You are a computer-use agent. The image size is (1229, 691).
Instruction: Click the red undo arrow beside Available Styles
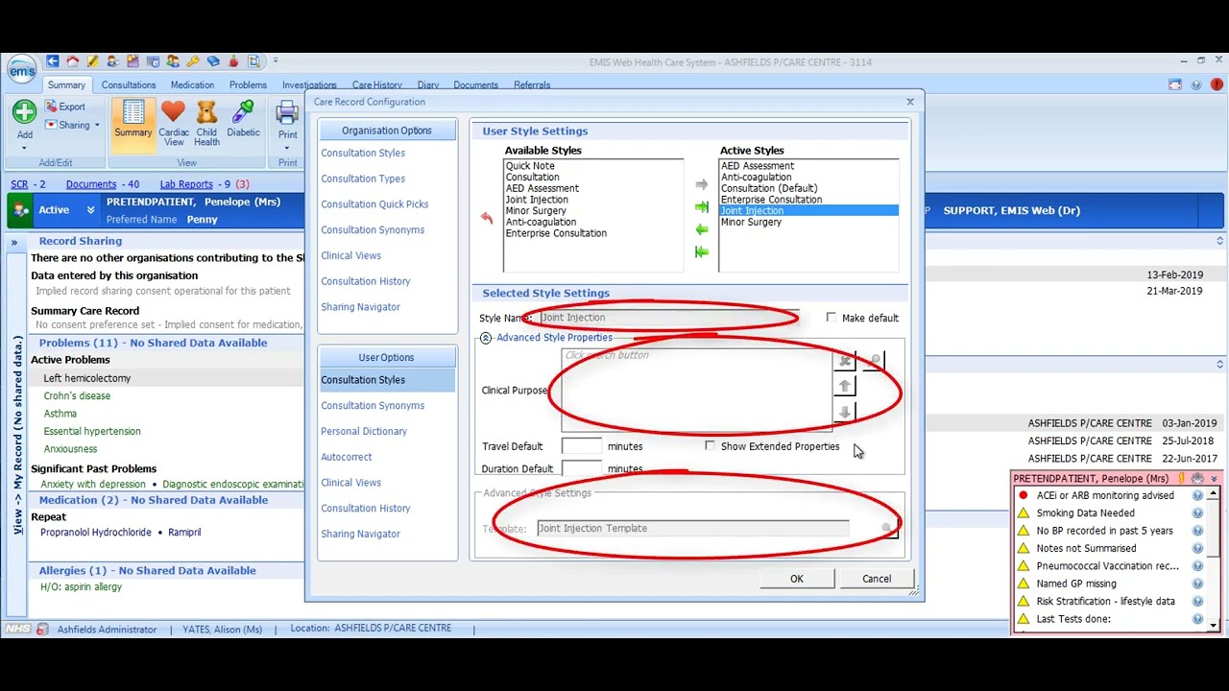pyautogui.click(x=487, y=219)
